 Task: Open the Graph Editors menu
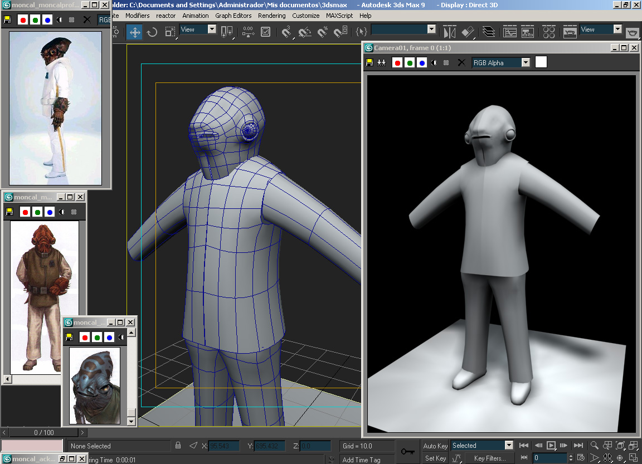tap(234, 16)
